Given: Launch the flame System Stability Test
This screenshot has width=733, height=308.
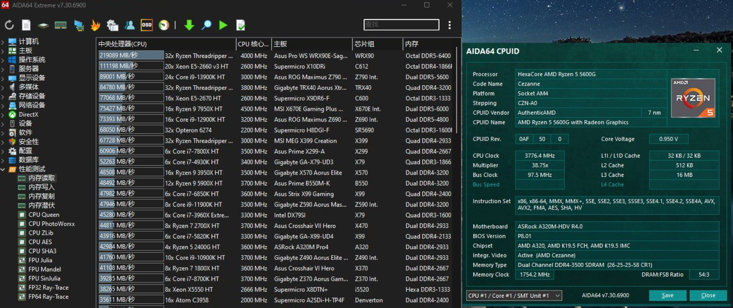Looking at the screenshot, I should (x=95, y=25).
